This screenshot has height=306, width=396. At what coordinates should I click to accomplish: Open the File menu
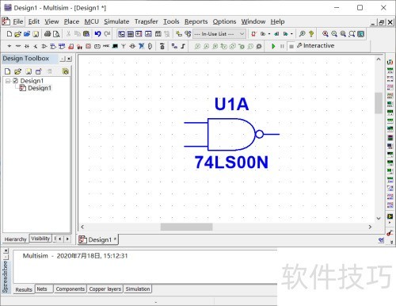[18, 21]
